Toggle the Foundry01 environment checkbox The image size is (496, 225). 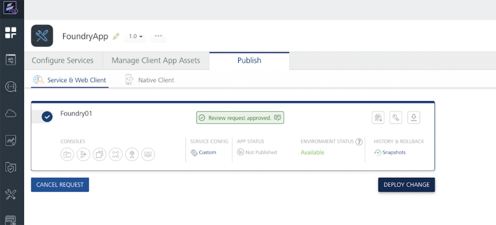click(47, 116)
